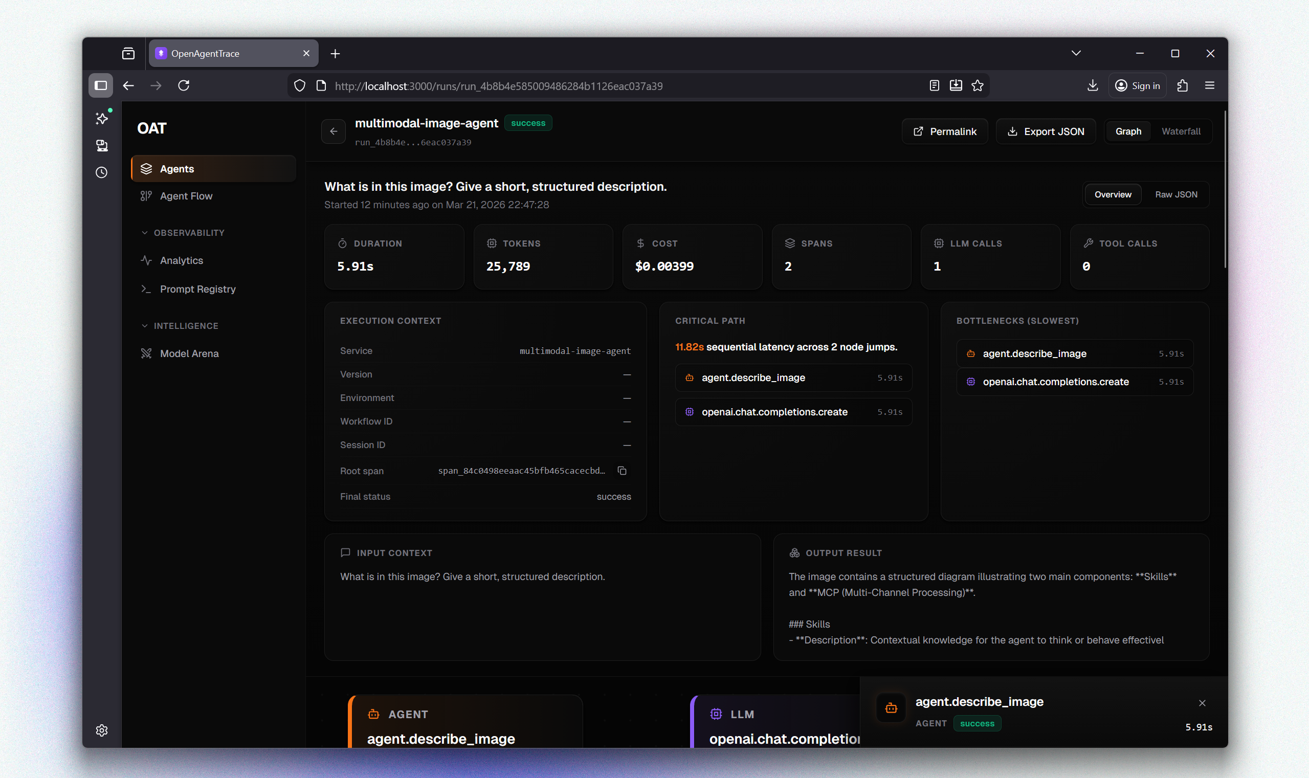This screenshot has width=1309, height=778.
Task: Collapse the INTELLIGENCE section
Action: 146,325
